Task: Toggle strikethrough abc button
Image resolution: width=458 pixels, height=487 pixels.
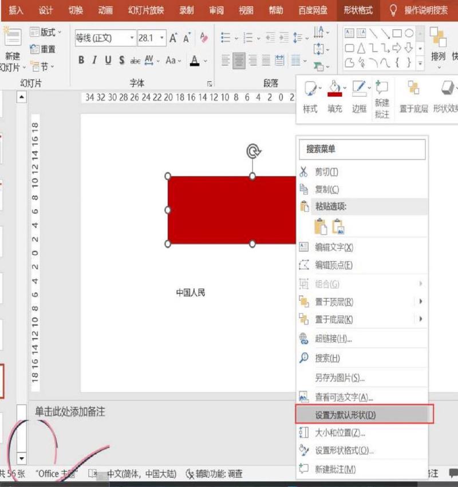Action: tap(135, 60)
